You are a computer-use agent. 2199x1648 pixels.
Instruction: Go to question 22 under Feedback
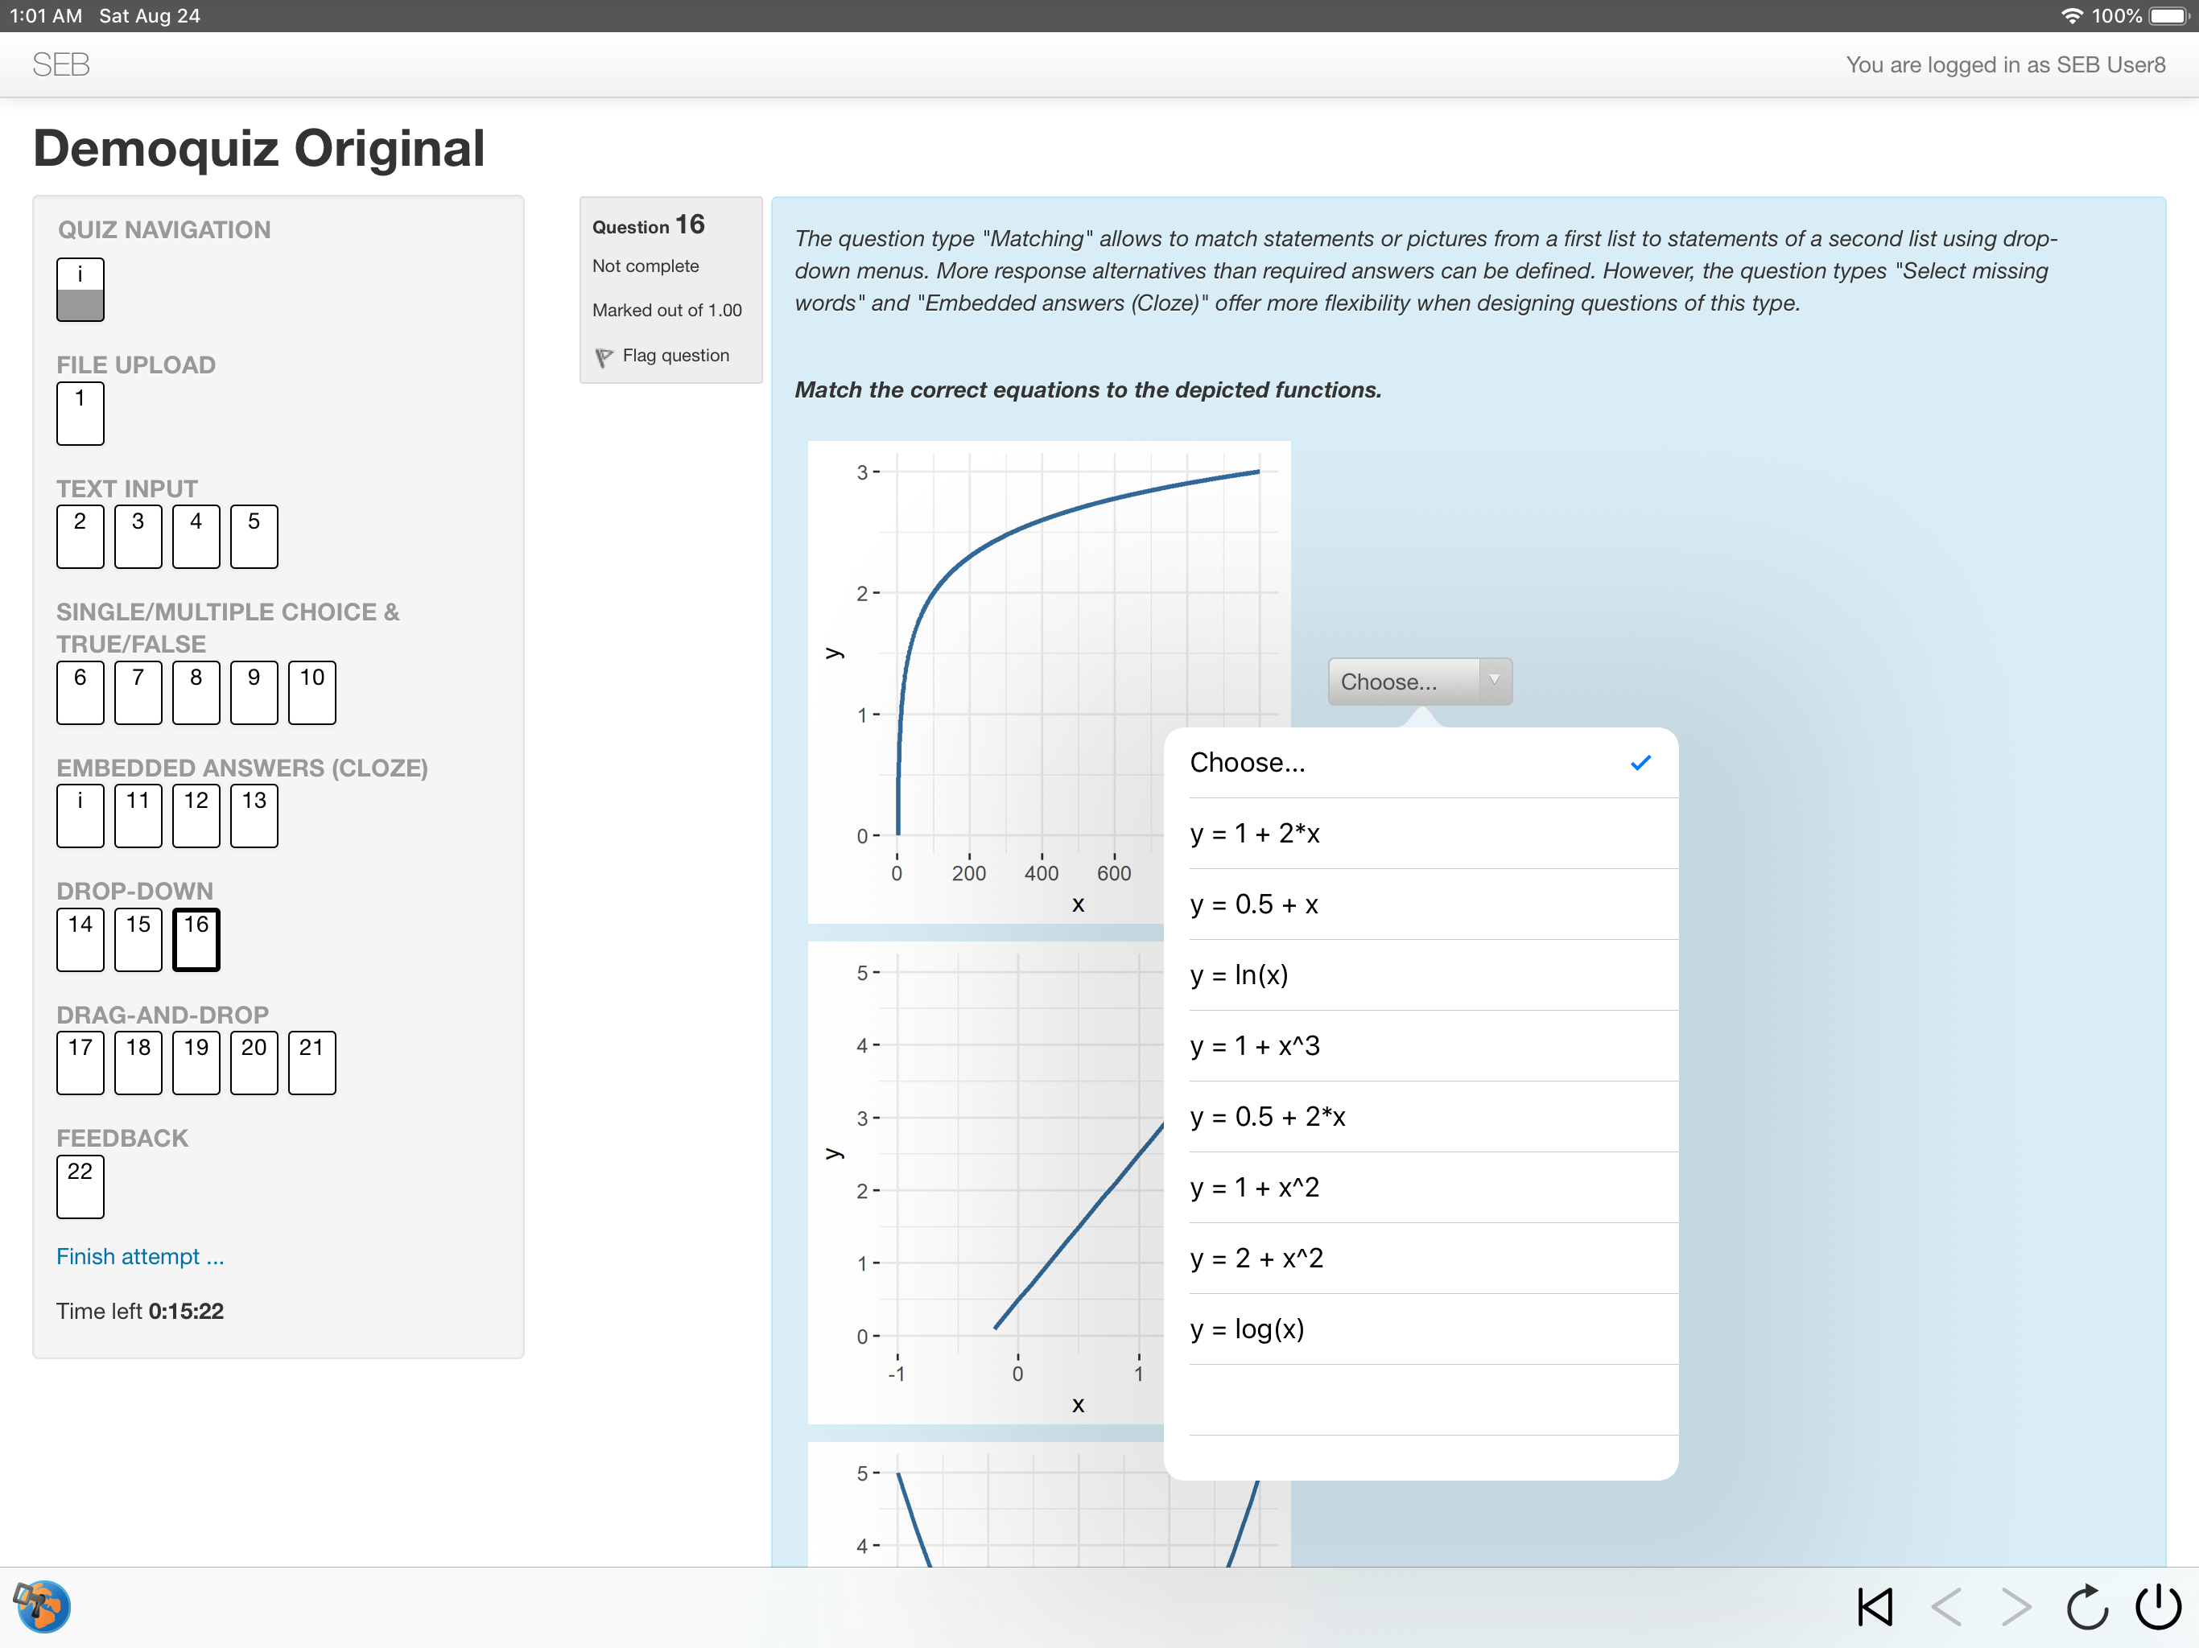[x=80, y=1186]
